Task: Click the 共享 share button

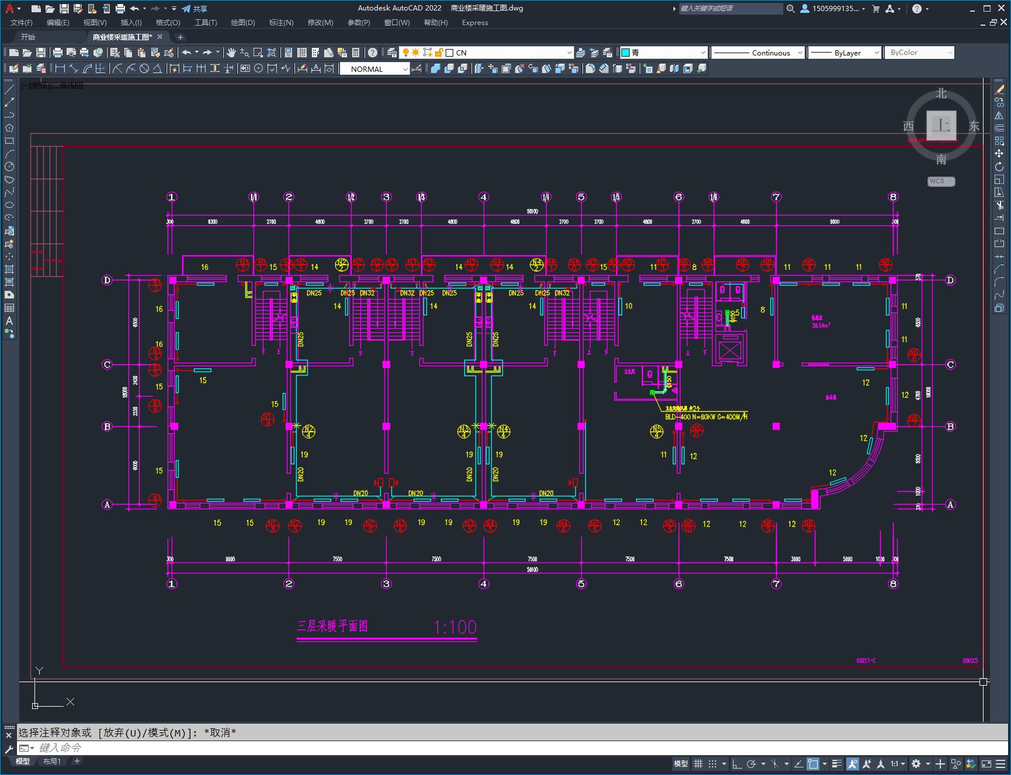Action: pos(194,9)
